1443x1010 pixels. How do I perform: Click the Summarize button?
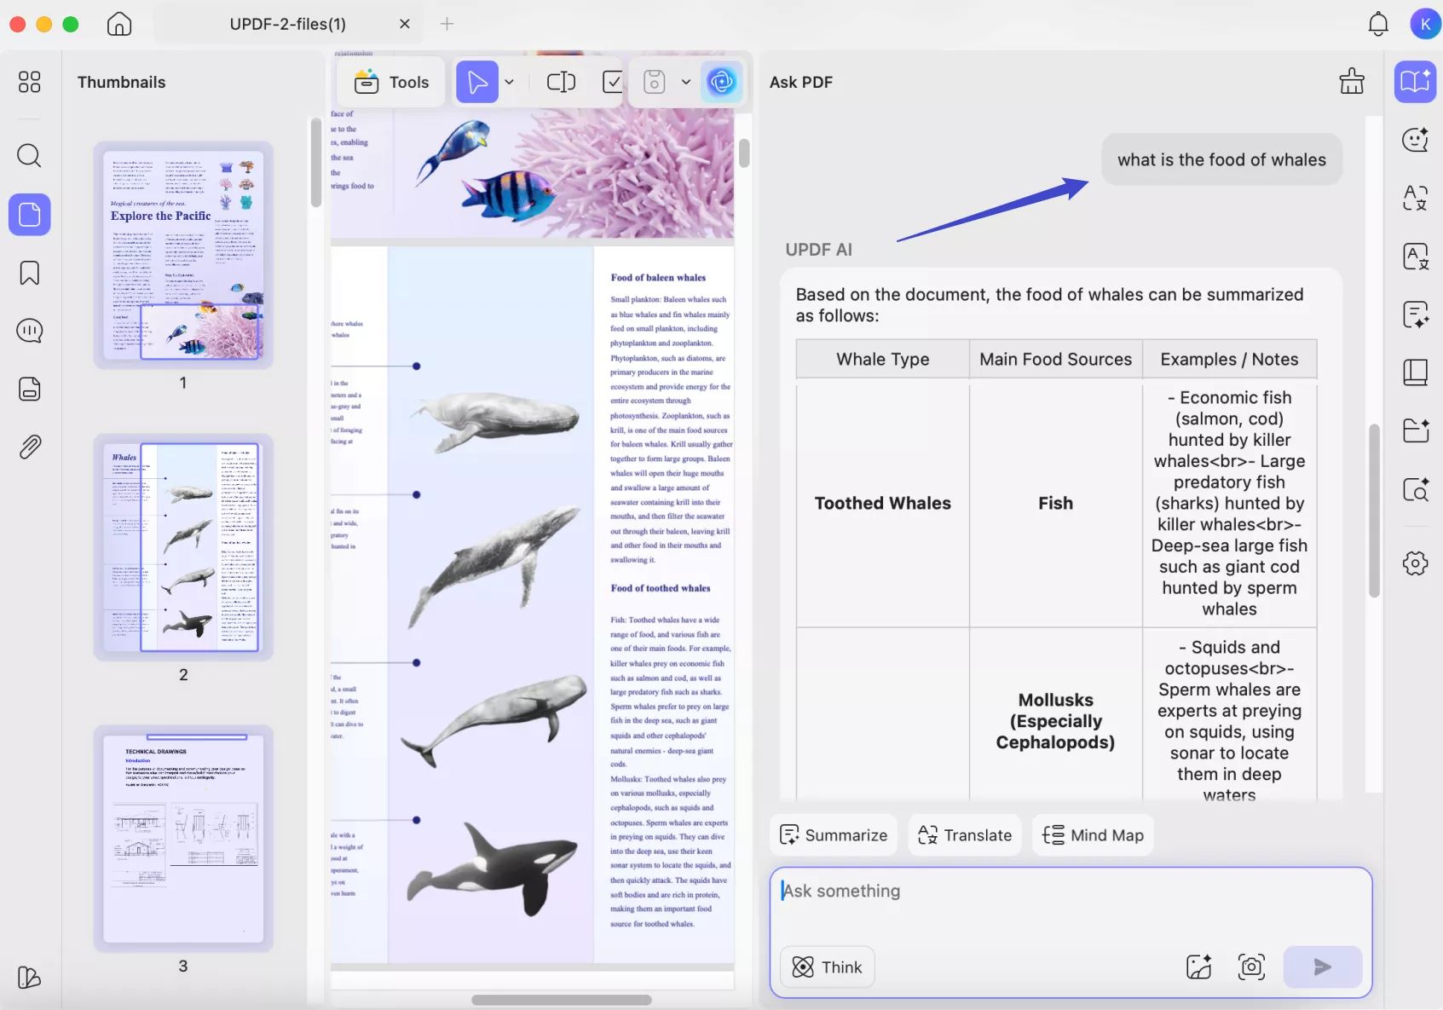[x=834, y=835]
